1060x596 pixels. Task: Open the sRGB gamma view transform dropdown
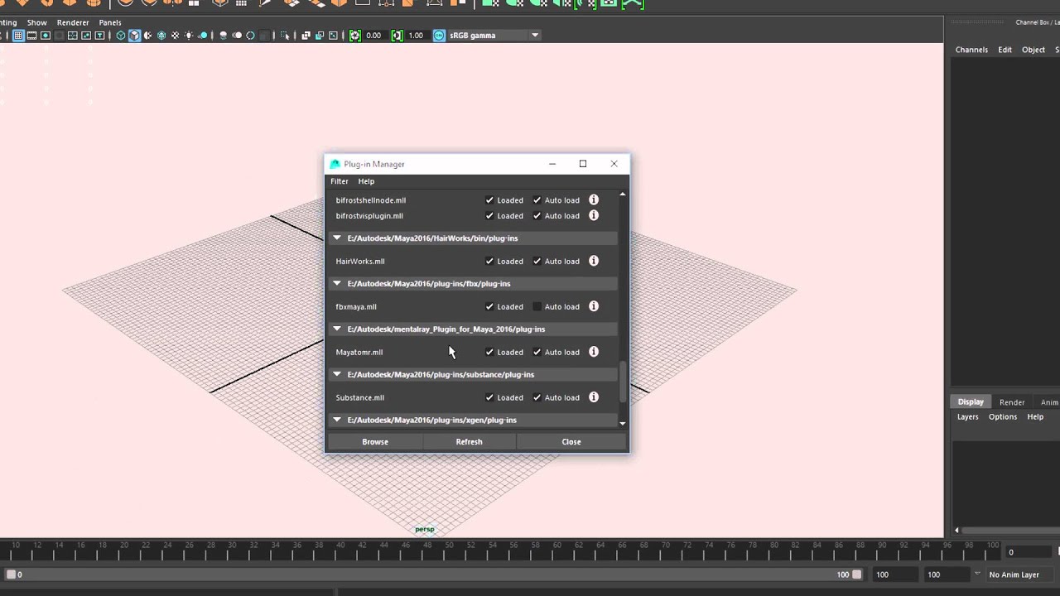click(494, 36)
